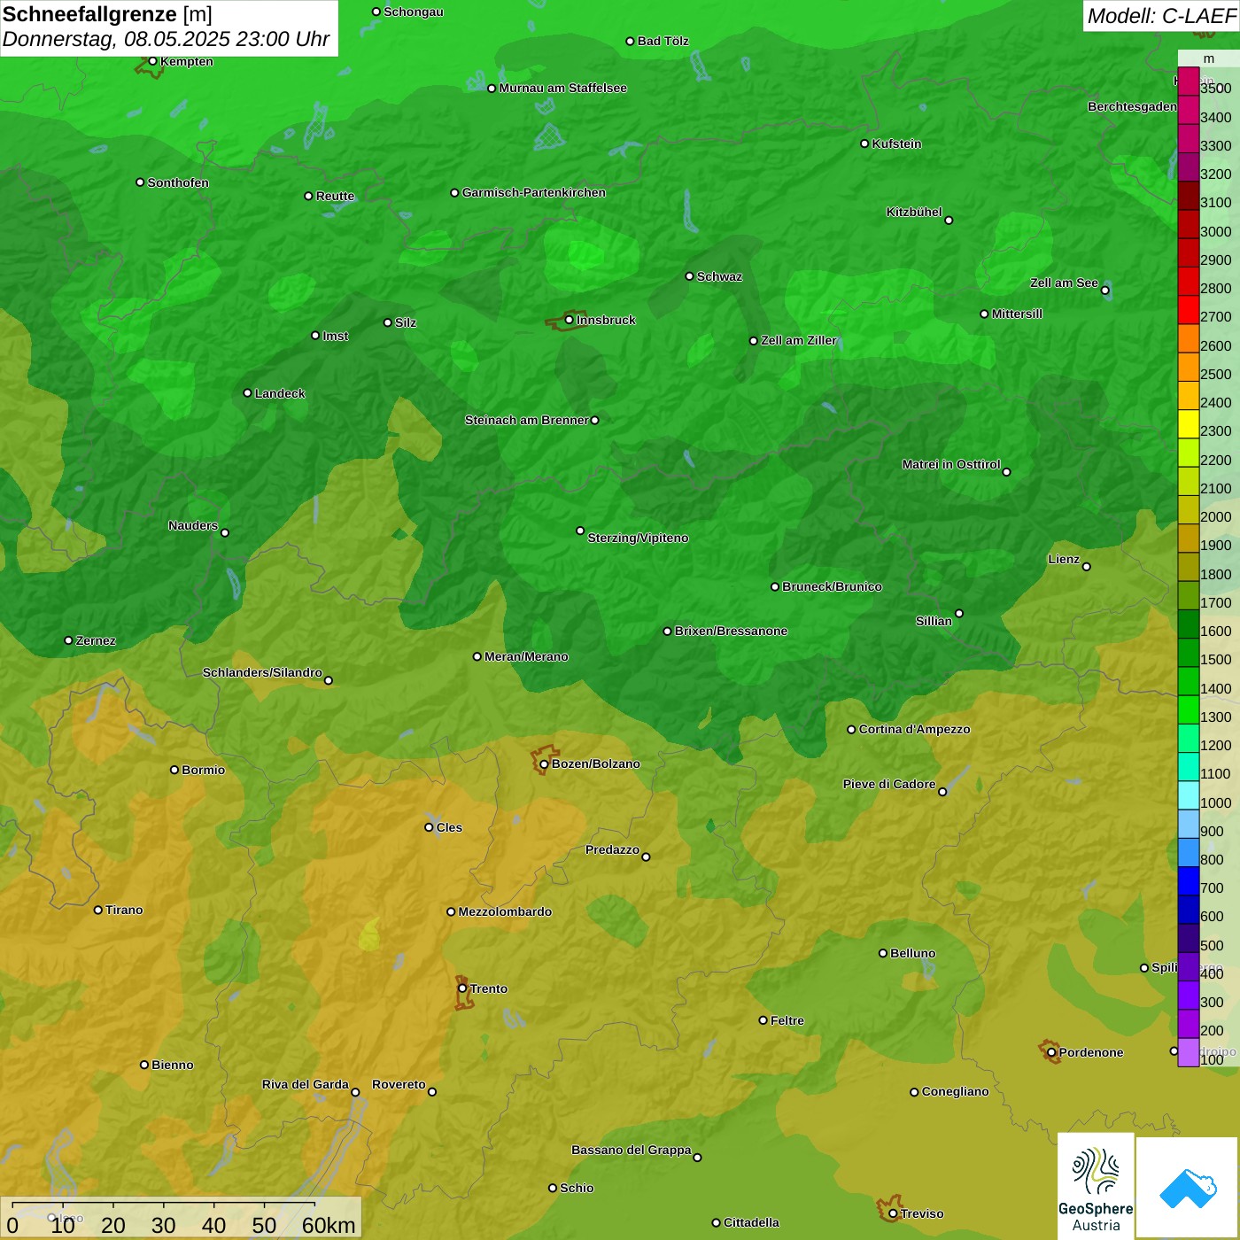The height and width of the screenshot is (1240, 1240).
Task: Click the 'Bassano del Grappa' map label
Action: 632,1150
